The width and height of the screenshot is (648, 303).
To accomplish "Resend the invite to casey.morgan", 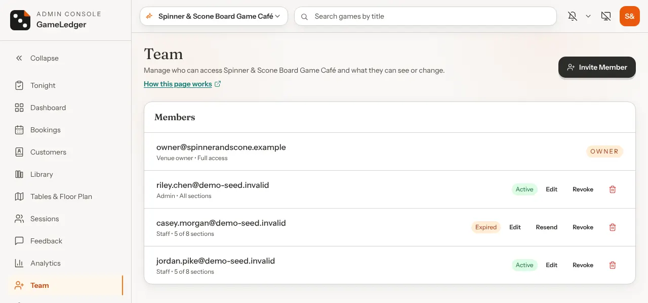I will pyautogui.click(x=547, y=227).
